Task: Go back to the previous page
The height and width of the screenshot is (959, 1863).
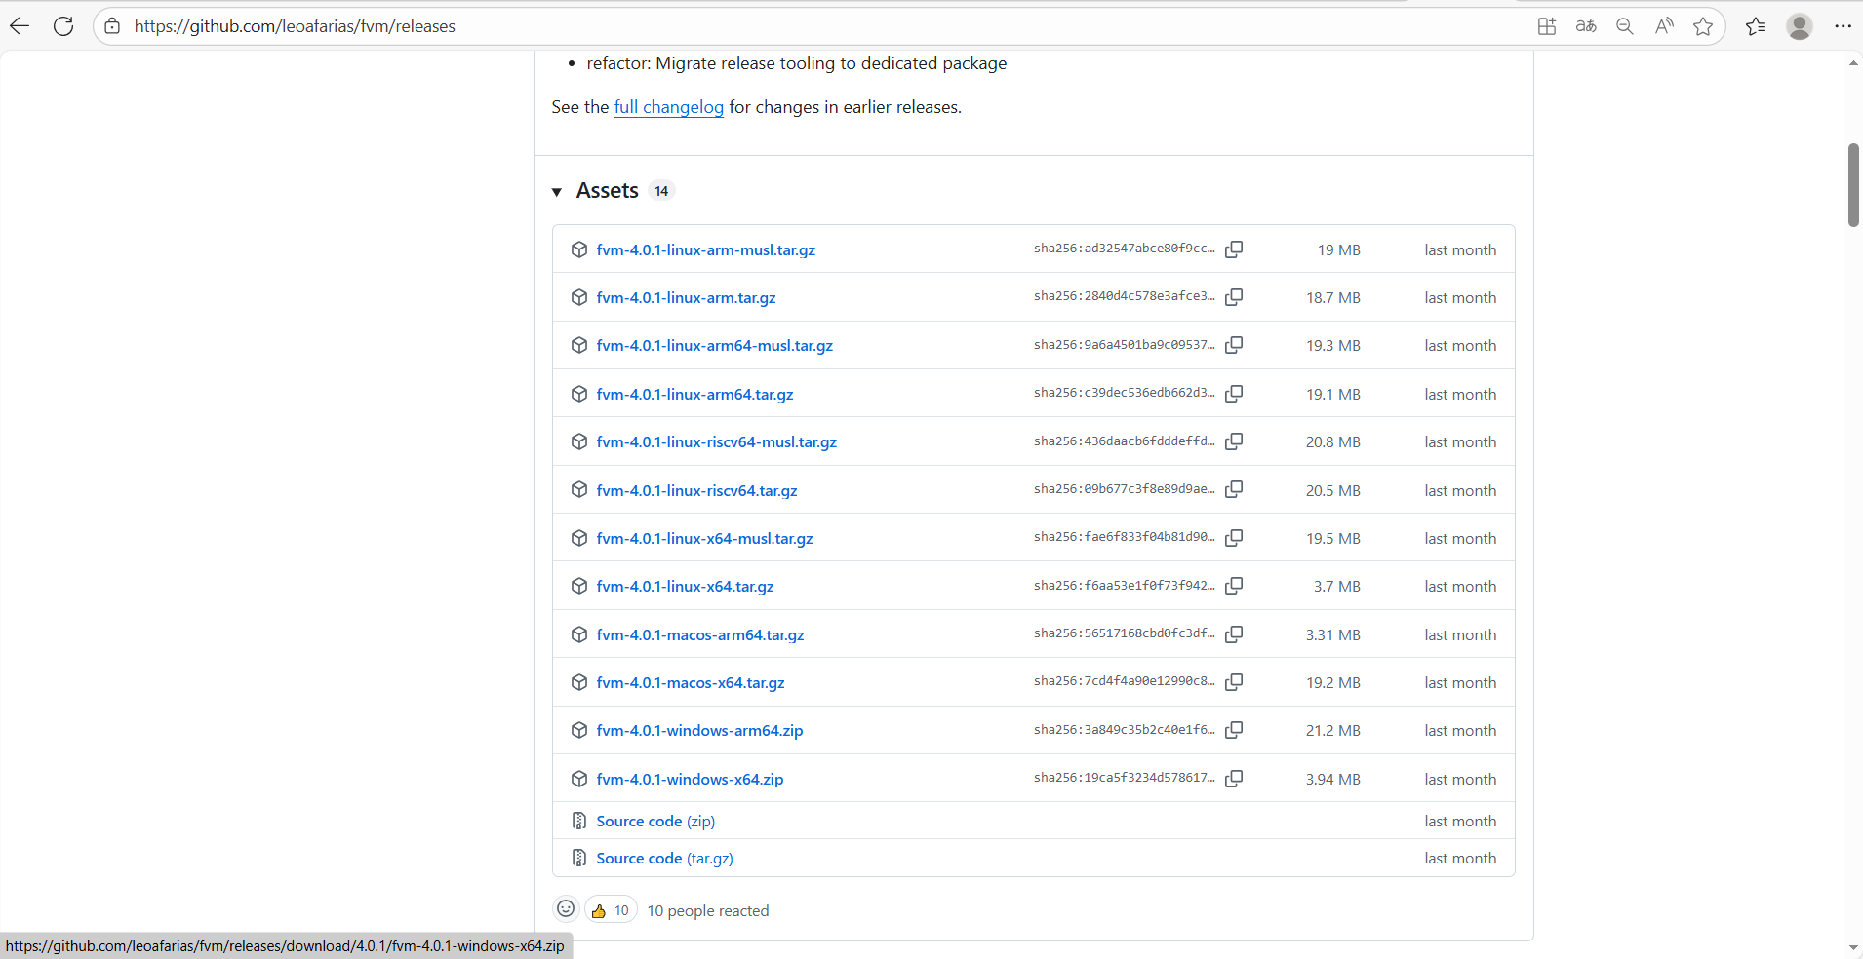Action: click(x=20, y=26)
